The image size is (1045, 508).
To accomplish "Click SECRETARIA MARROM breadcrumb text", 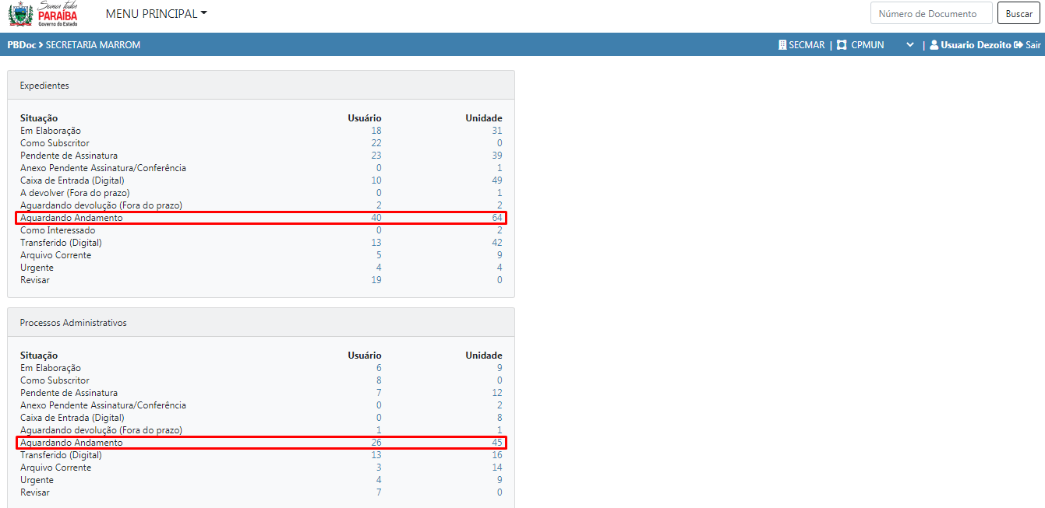I will pos(93,45).
